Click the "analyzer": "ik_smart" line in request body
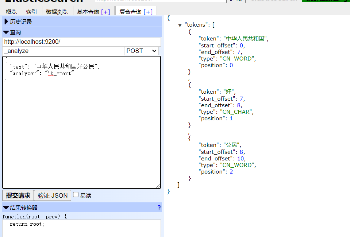Screen dimensions: 350x237 [x=42, y=73]
